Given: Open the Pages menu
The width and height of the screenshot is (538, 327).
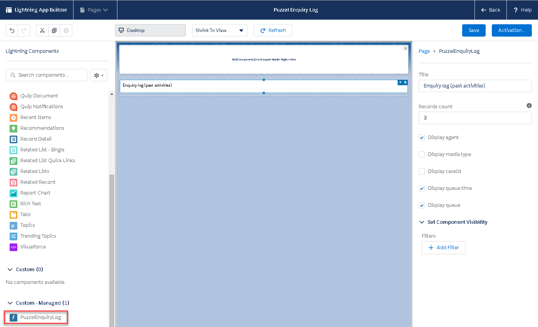Looking at the screenshot, I should 94,10.
